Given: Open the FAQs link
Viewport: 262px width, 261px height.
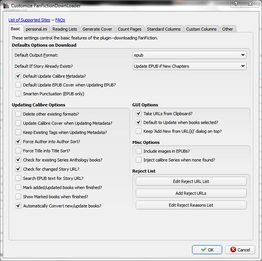Looking at the screenshot, I should pyautogui.click(x=60, y=20).
